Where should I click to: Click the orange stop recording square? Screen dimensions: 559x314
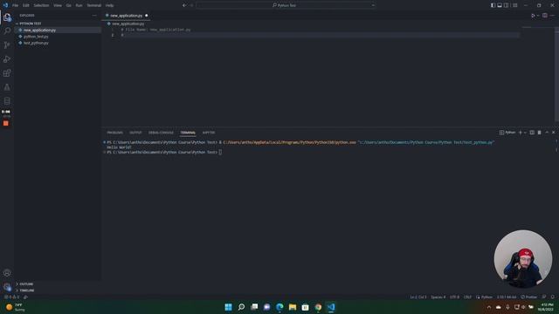(x=6, y=123)
